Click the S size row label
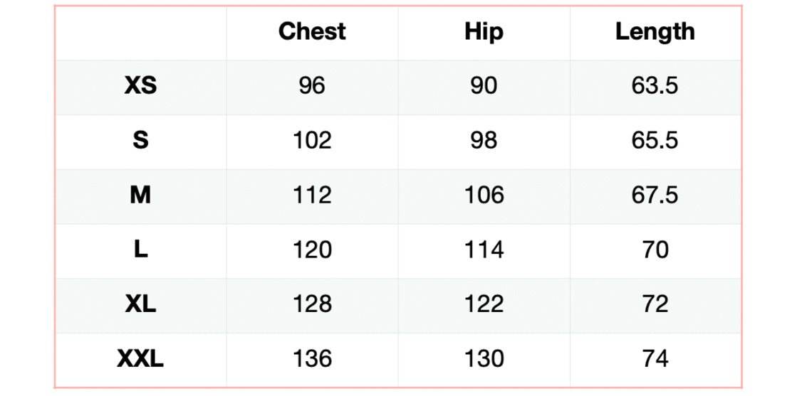The height and width of the screenshot is (396, 802). tap(140, 140)
